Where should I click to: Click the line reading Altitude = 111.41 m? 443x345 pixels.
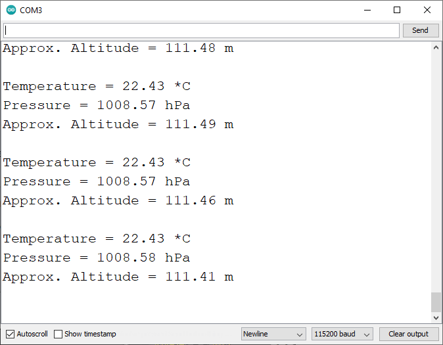[x=118, y=277]
